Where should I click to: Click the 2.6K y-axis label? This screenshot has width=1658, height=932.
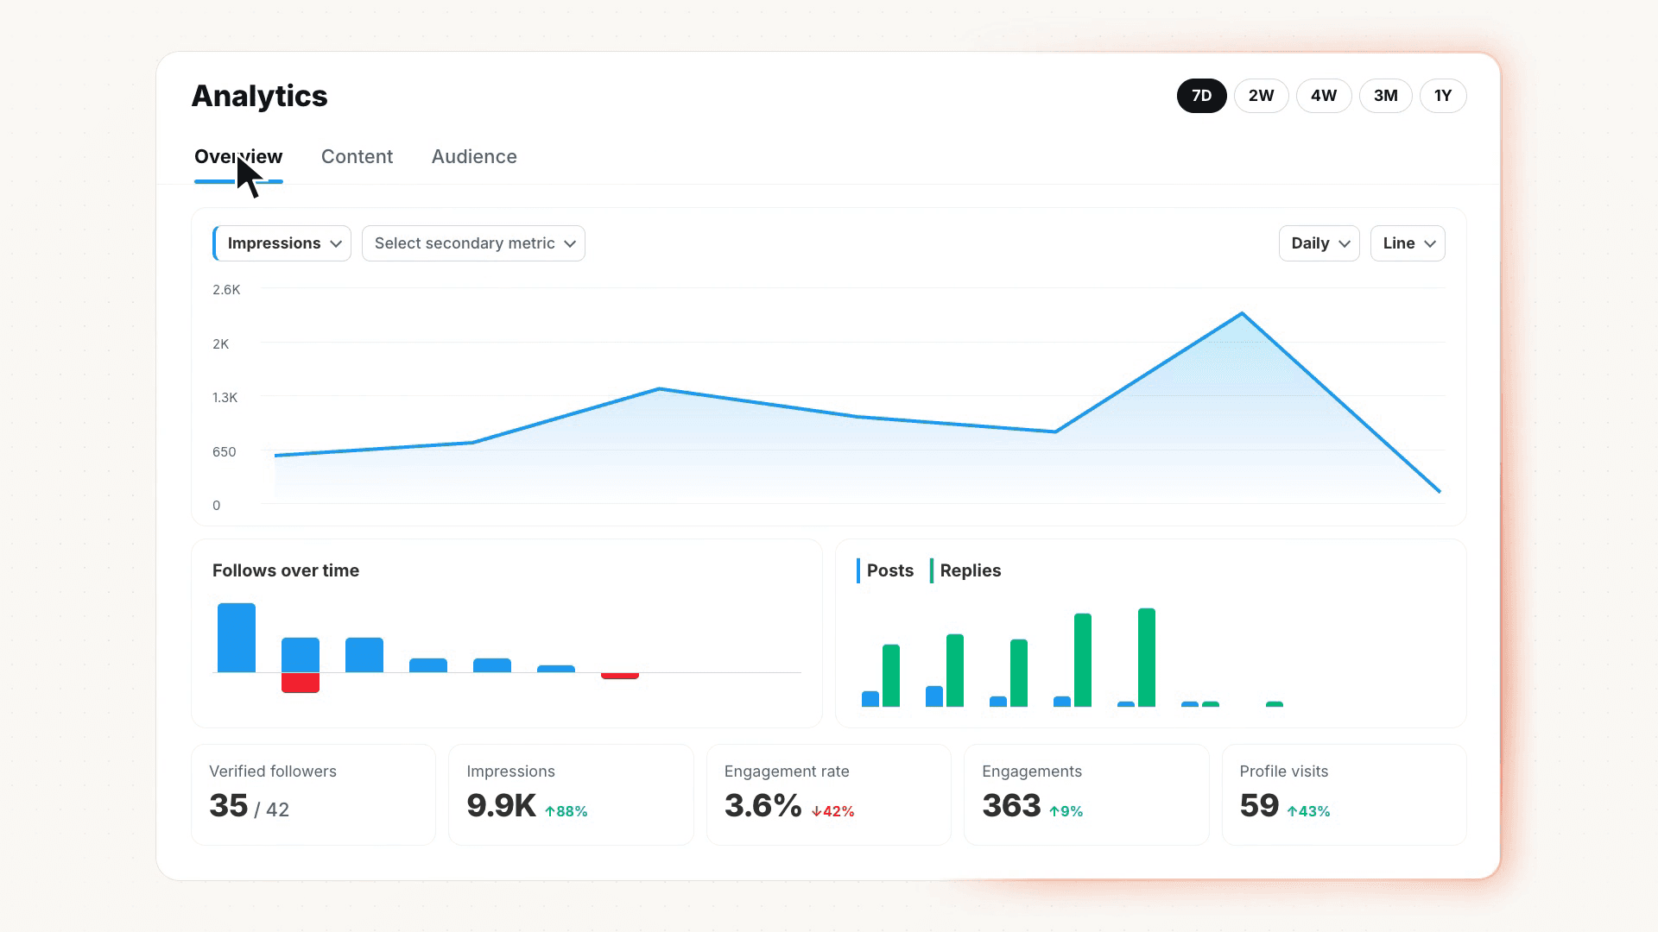click(226, 290)
